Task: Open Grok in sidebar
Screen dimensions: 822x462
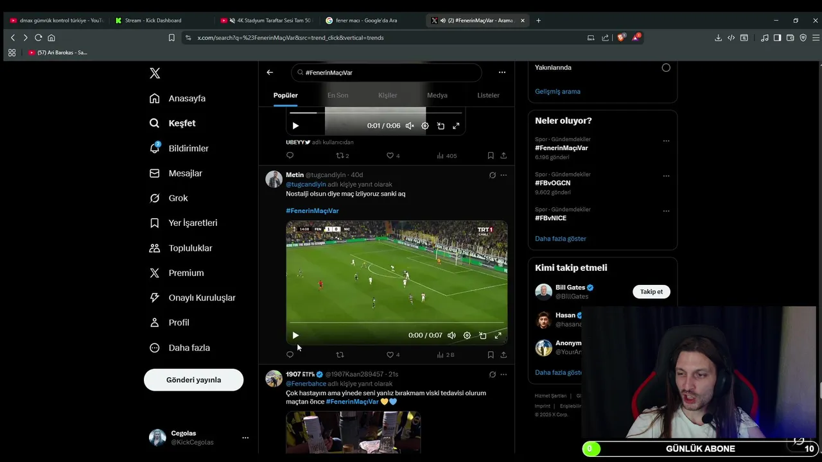Action: [169, 198]
